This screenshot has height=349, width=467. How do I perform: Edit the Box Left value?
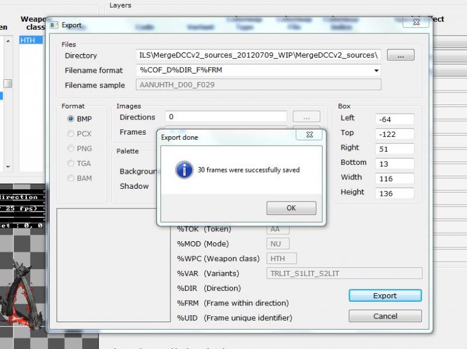395,119
